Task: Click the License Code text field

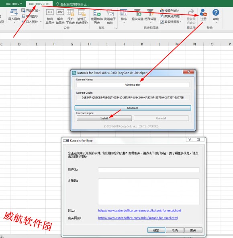Action: coord(133,97)
